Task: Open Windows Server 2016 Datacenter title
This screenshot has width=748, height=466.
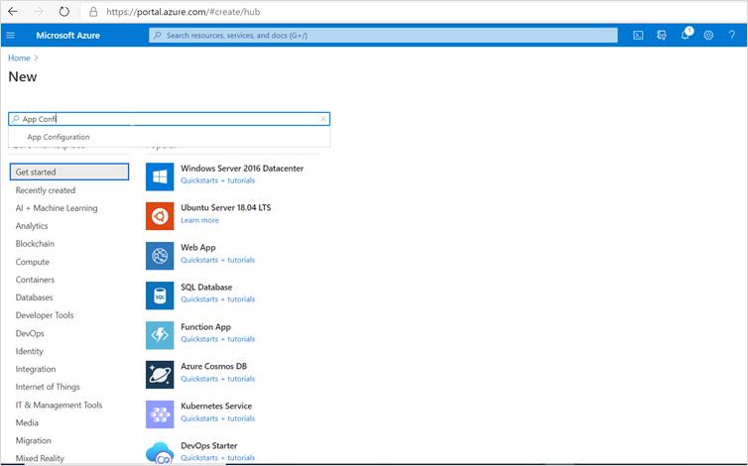Action: [242, 169]
